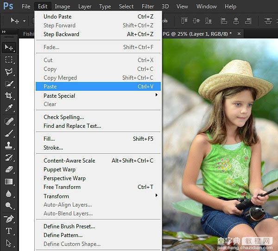Select the Brush tool

(x=9, y=133)
